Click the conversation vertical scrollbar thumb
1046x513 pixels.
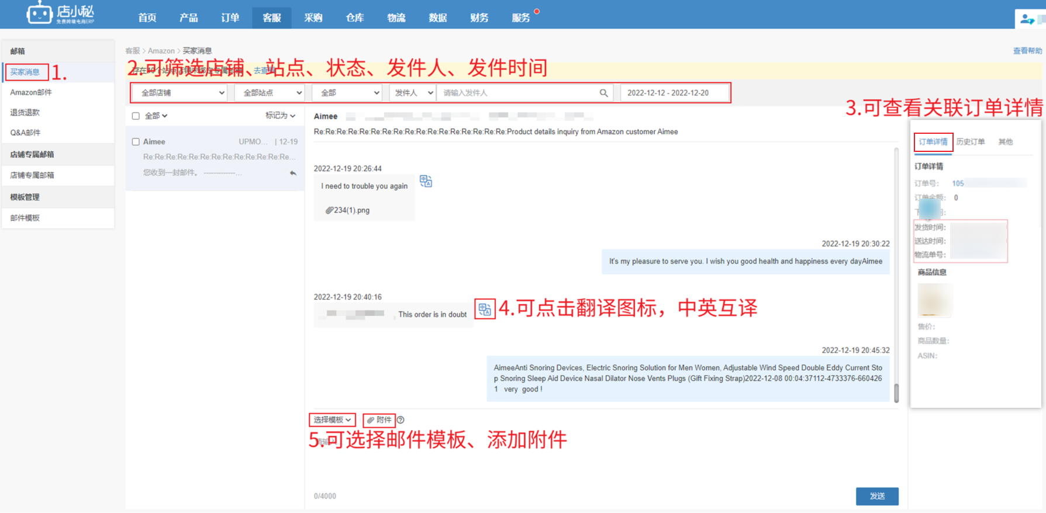click(x=896, y=393)
